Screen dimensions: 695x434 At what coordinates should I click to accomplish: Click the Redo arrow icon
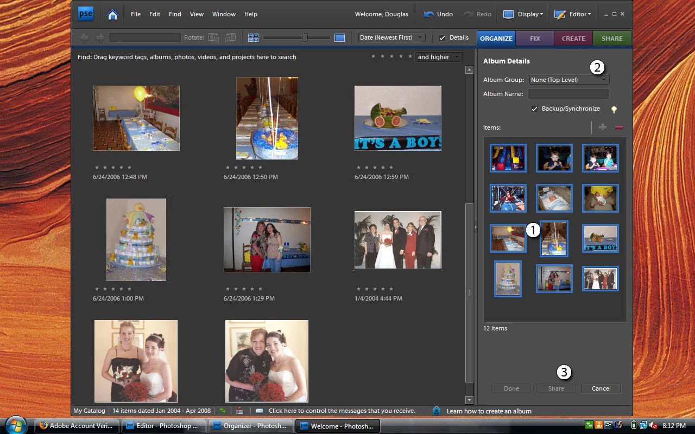pyautogui.click(x=468, y=14)
